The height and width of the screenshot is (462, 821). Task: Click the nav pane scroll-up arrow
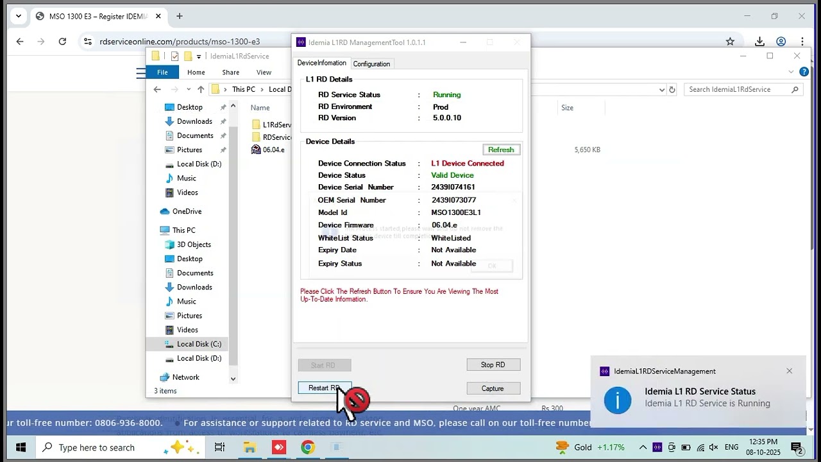click(233, 106)
